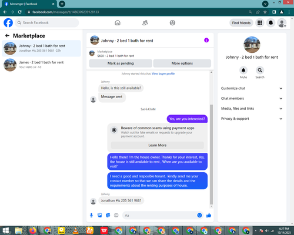Open View buyer profile link
Image resolution: width=294 pixels, height=235 pixels.
[163, 73]
